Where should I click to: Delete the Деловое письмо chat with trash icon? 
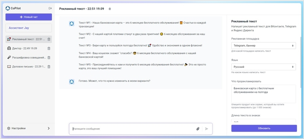coord(49,67)
